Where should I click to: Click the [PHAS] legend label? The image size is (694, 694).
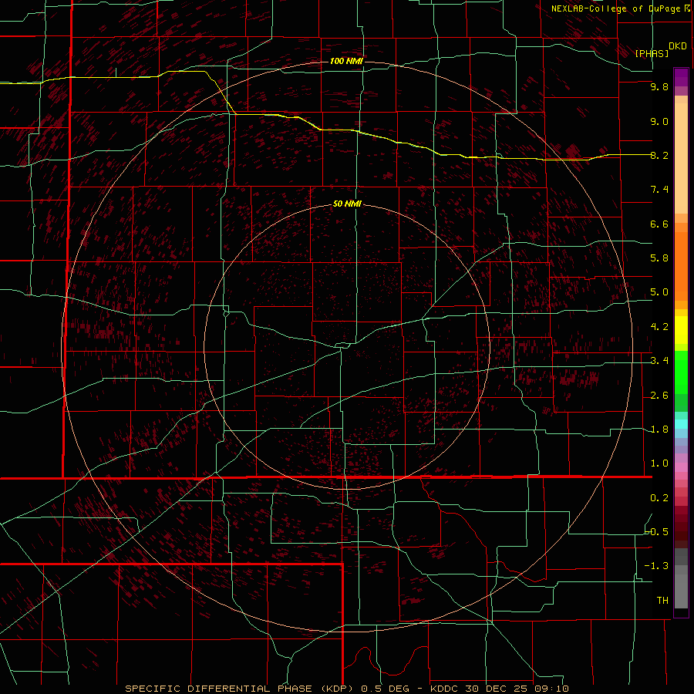coord(652,53)
